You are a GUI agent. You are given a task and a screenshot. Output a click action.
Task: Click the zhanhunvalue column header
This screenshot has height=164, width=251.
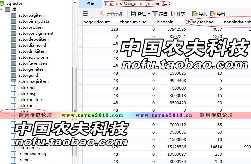pos(138,22)
